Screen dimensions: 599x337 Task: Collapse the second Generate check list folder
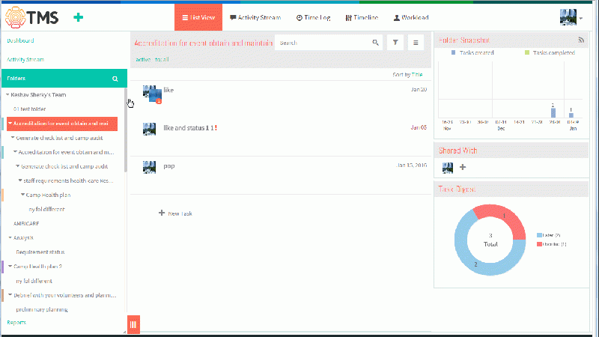click(17, 166)
